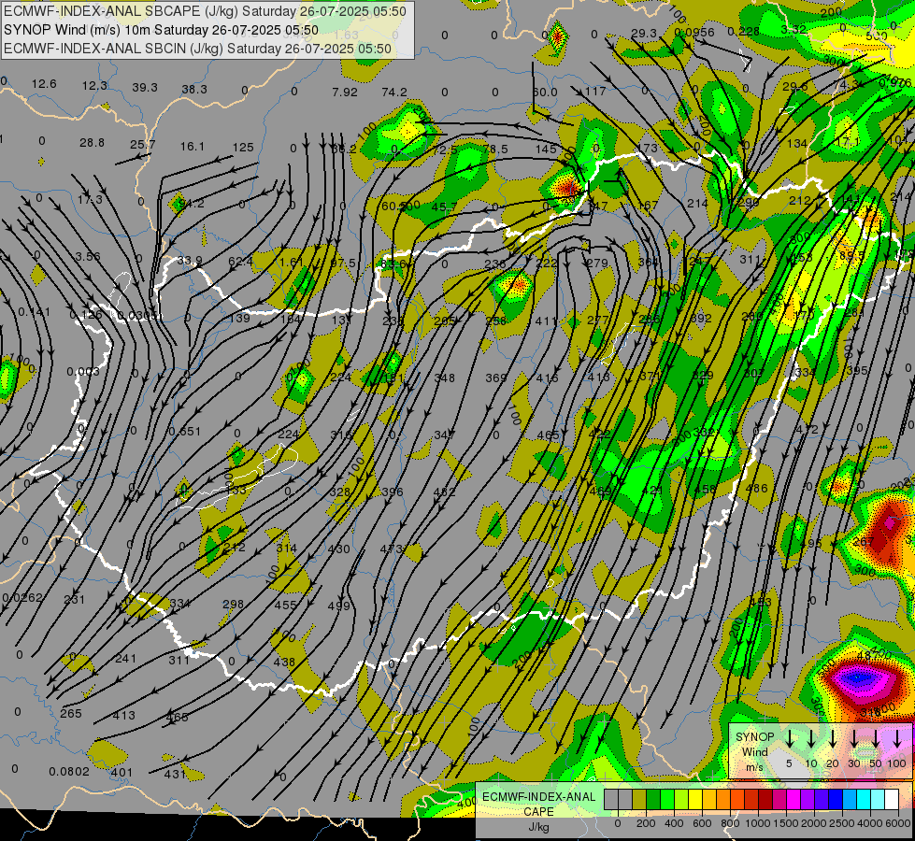This screenshot has width=915, height=841.
Task: Click the SBCAPE title line at top
Action: [x=205, y=11]
